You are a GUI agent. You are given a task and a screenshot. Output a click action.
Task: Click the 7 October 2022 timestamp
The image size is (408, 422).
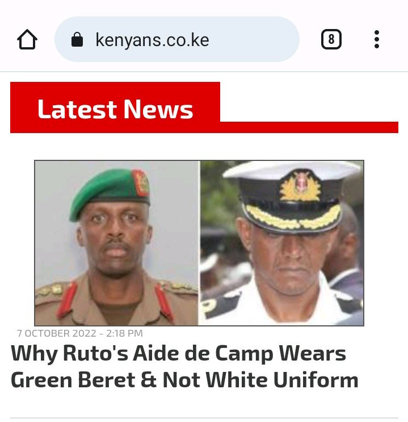pyautogui.click(x=79, y=333)
